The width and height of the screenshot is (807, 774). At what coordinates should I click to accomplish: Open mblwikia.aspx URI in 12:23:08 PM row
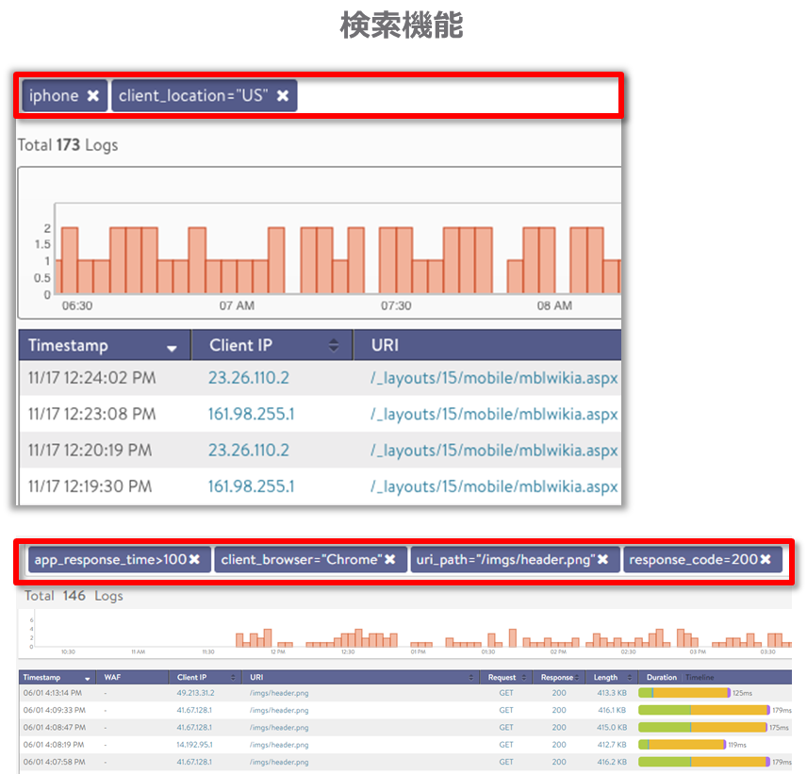click(x=494, y=414)
